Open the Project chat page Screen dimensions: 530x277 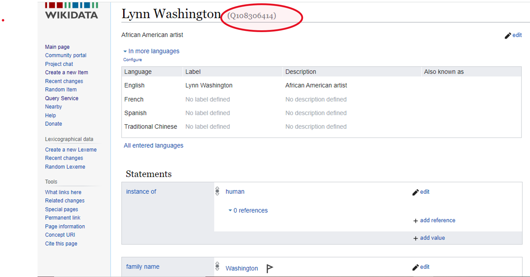[x=59, y=64]
